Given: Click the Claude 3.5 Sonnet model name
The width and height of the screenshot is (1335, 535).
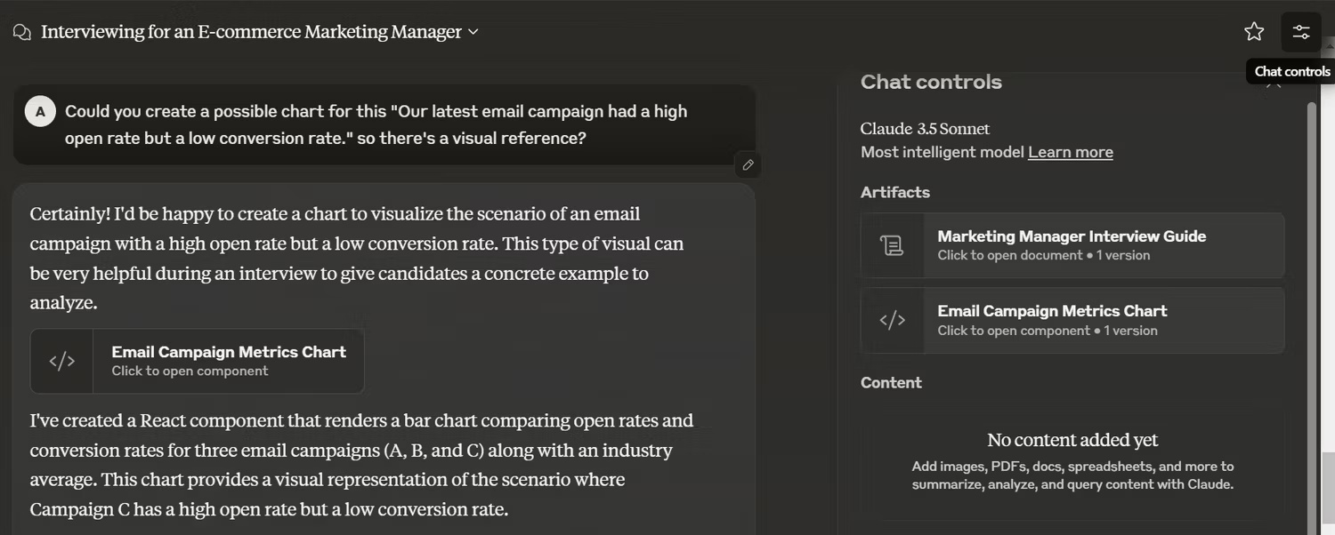Looking at the screenshot, I should [x=925, y=129].
